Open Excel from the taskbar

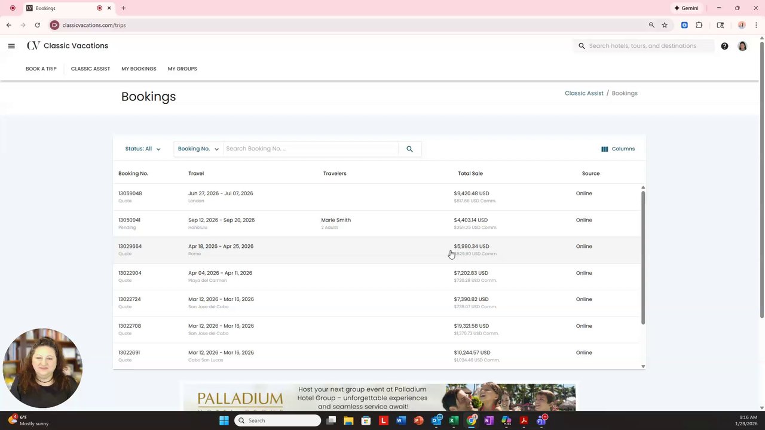[454, 420]
